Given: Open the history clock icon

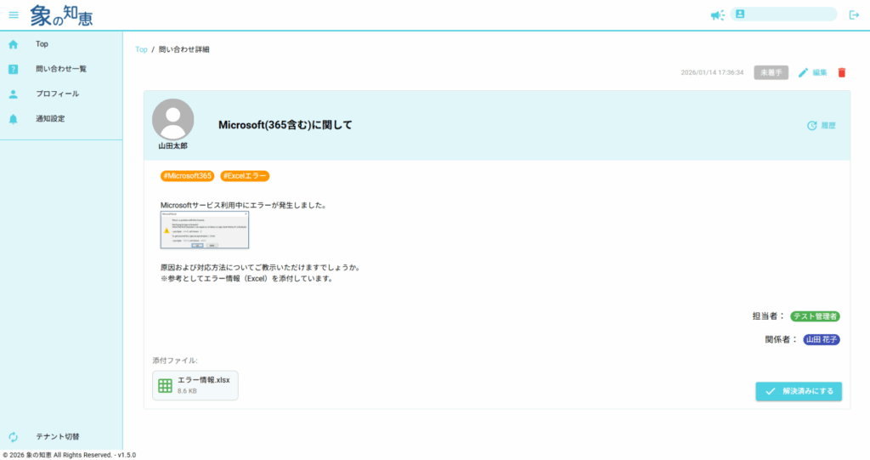Looking at the screenshot, I should [x=811, y=125].
